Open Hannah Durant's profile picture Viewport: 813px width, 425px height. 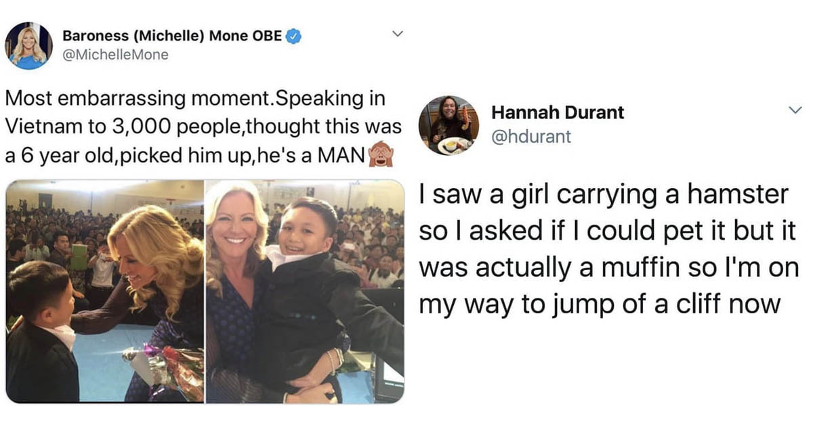coord(449,125)
